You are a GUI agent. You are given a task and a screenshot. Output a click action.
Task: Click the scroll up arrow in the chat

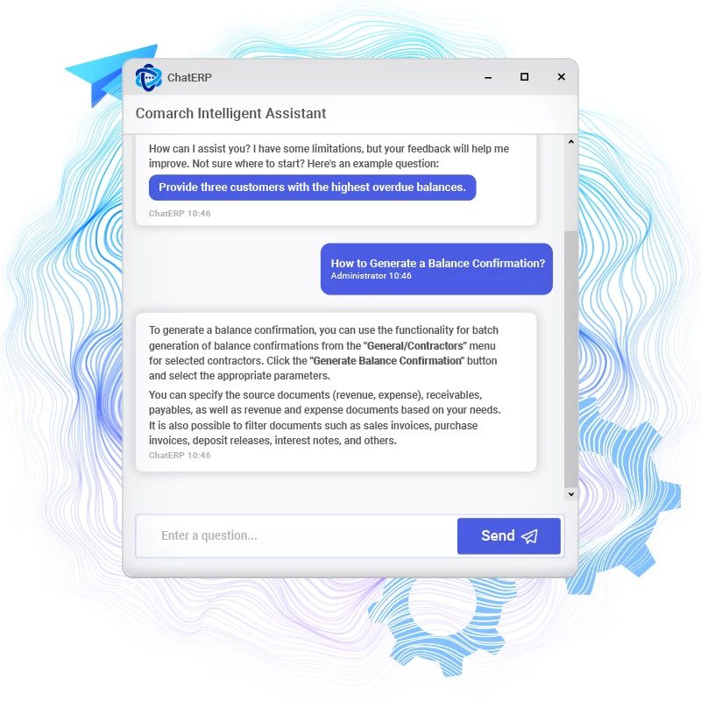pos(571,142)
